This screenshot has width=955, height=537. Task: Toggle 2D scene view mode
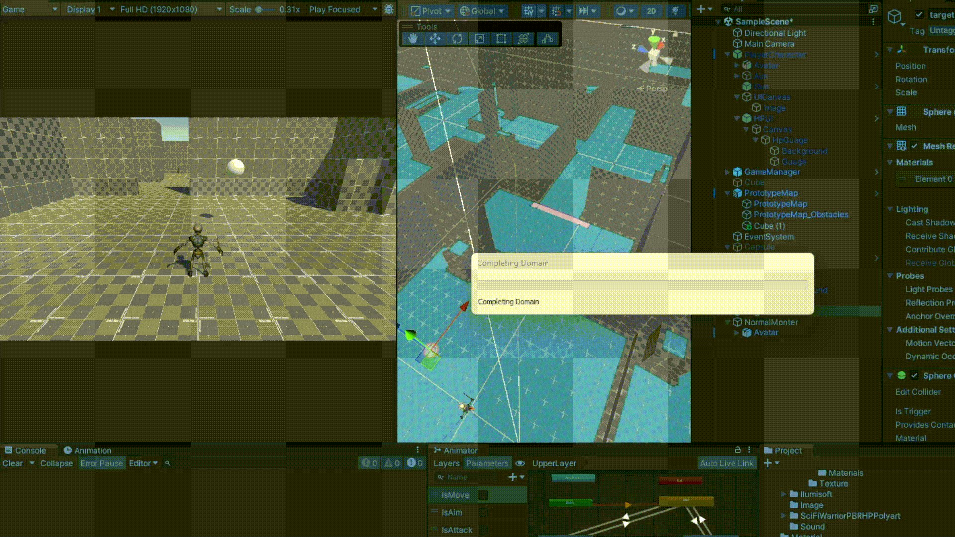(x=651, y=11)
